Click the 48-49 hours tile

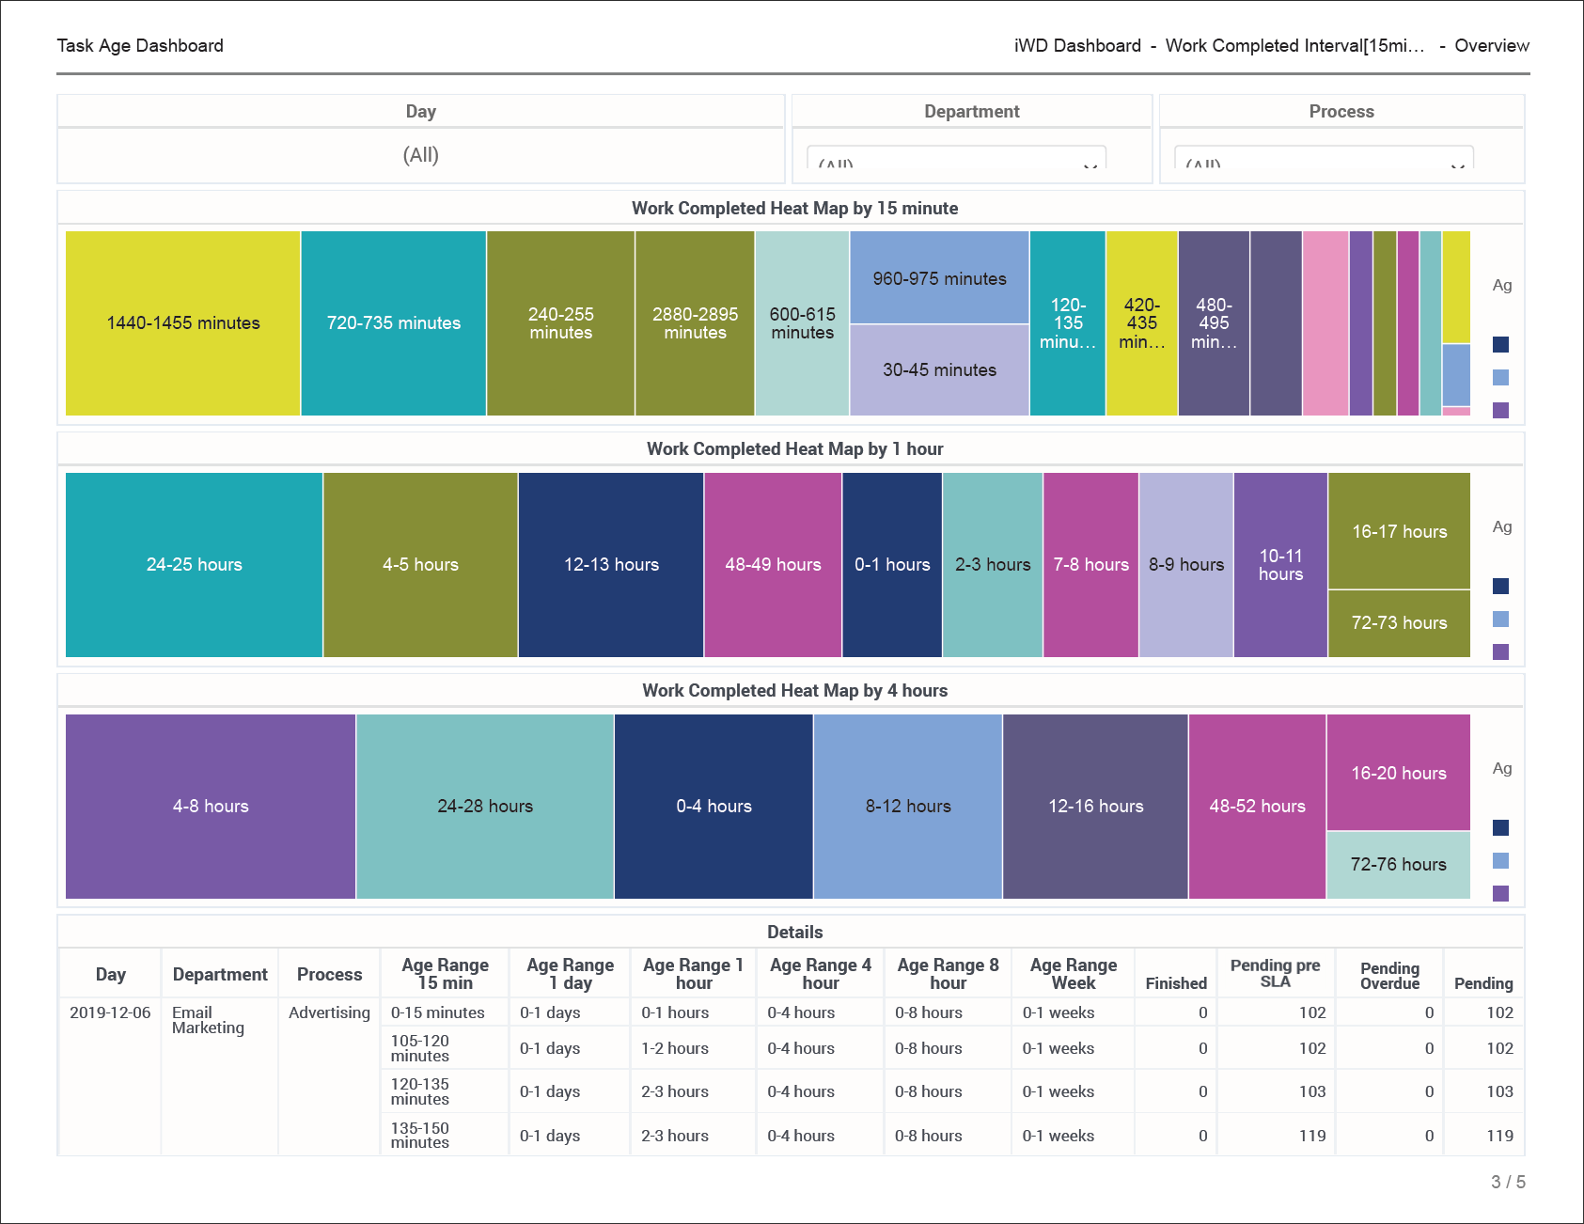(x=772, y=564)
